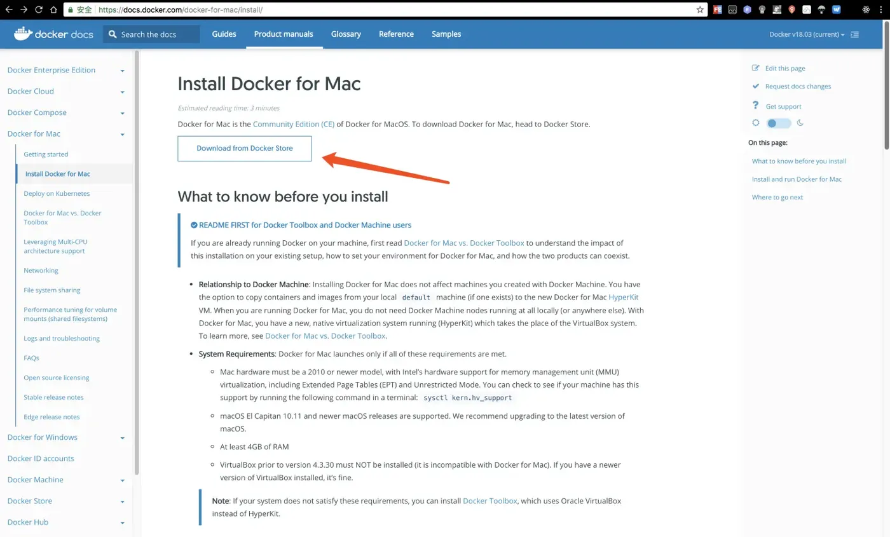Collapse the Docker for Mac section
890x537 pixels.
coord(122,134)
